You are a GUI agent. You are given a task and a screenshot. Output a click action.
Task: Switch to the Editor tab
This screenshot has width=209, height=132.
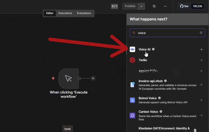[x=50, y=13]
